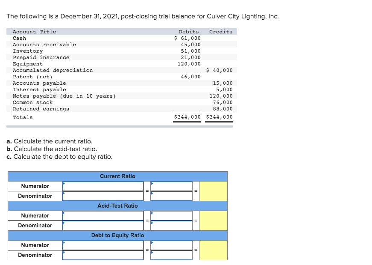The width and height of the screenshot is (372, 265).
Task: Click the Accounts receivable amount 45,000
Action: click(x=190, y=45)
